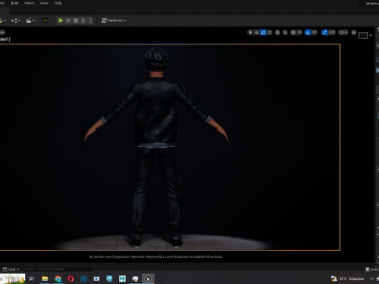Open the viewport layout grid icon

(x=363, y=35)
